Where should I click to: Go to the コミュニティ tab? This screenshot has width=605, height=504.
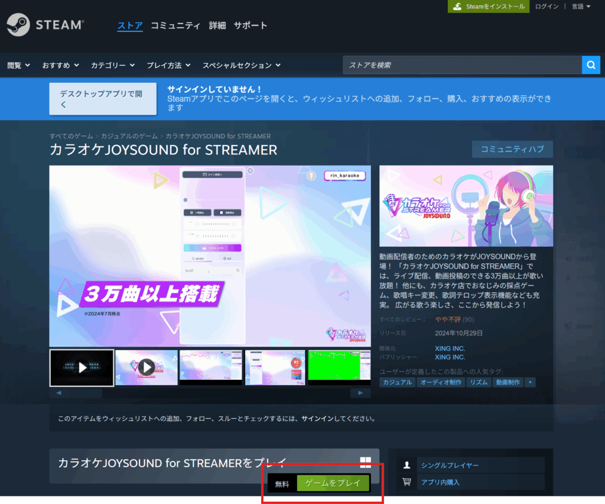tap(175, 25)
